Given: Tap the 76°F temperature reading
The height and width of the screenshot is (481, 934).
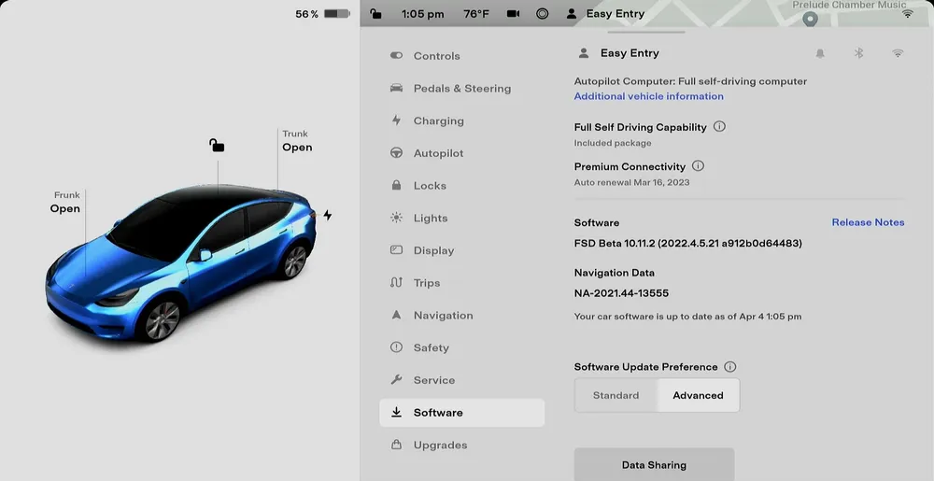Looking at the screenshot, I should point(476,14).
